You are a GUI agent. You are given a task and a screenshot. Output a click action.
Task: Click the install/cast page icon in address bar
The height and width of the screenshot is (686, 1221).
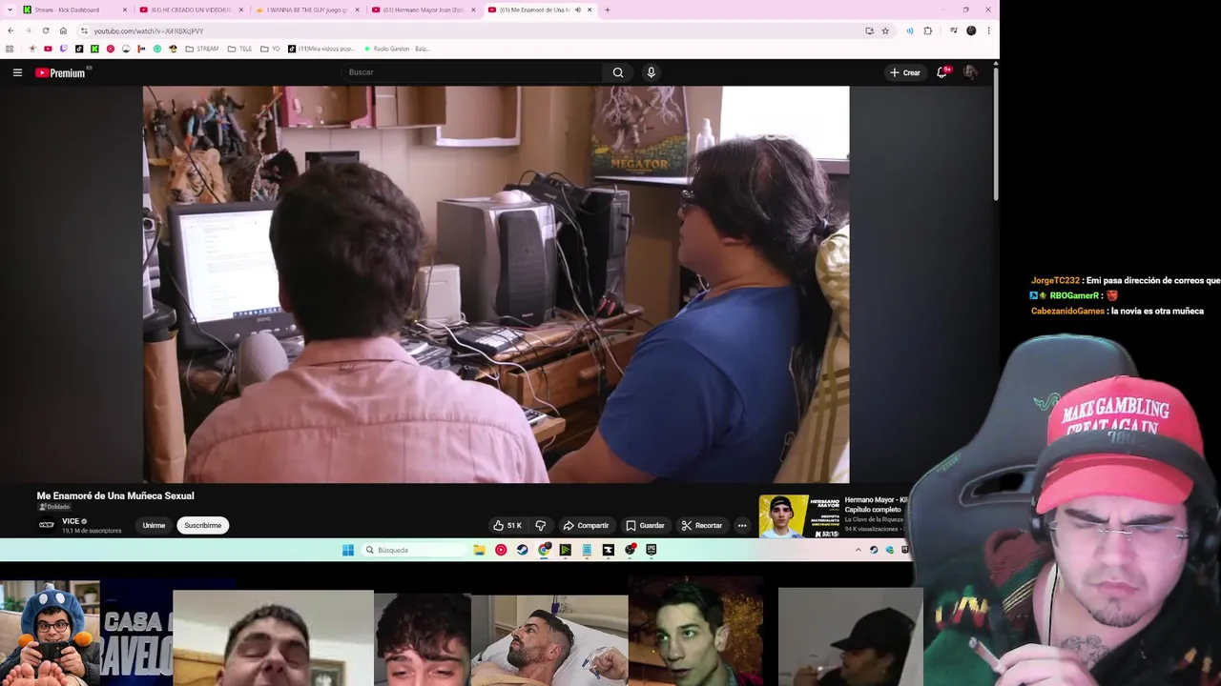869,30
